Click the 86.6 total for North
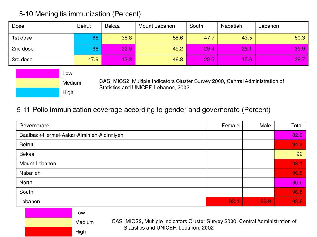317x237 pixels. [x=290, y=183]
